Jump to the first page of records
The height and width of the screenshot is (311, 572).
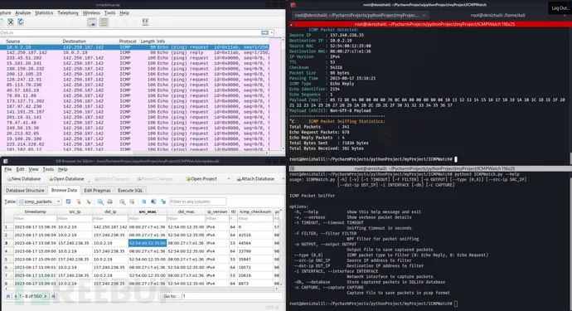[x=8, y=296]
